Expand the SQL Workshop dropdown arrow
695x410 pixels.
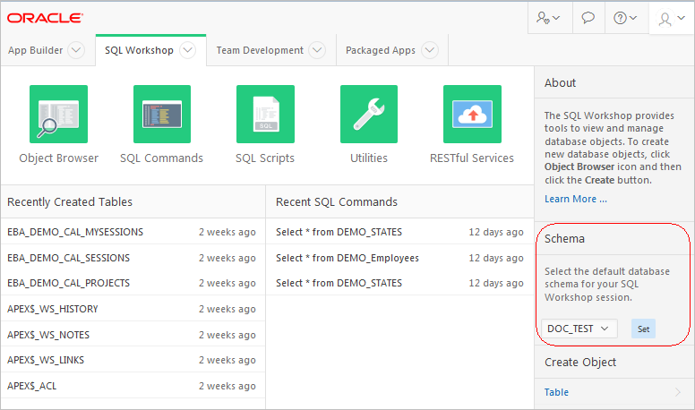[187, 51]
